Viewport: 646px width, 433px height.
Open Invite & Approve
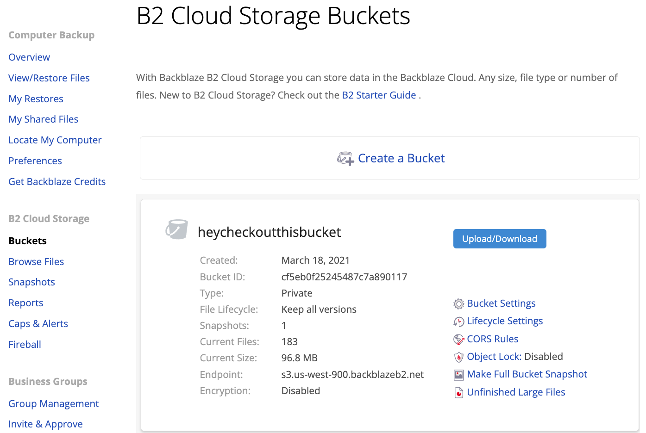[x=45, y=424]
